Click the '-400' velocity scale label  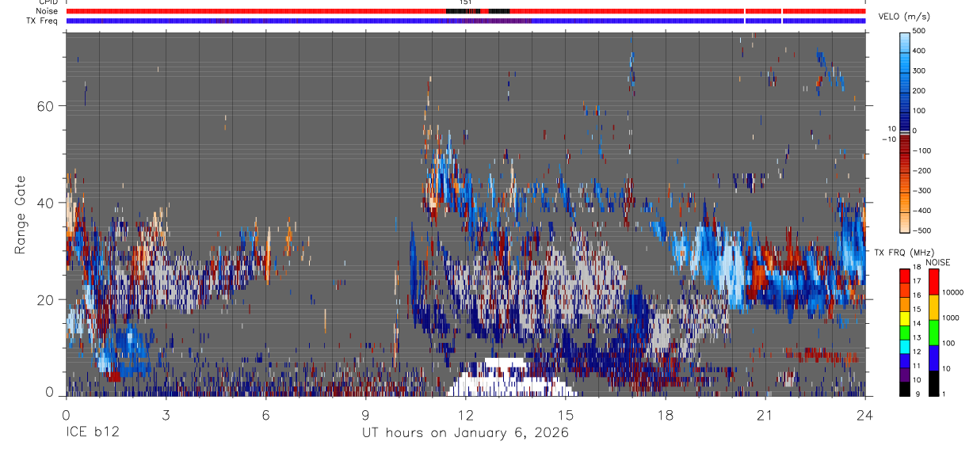pos(921,211)
